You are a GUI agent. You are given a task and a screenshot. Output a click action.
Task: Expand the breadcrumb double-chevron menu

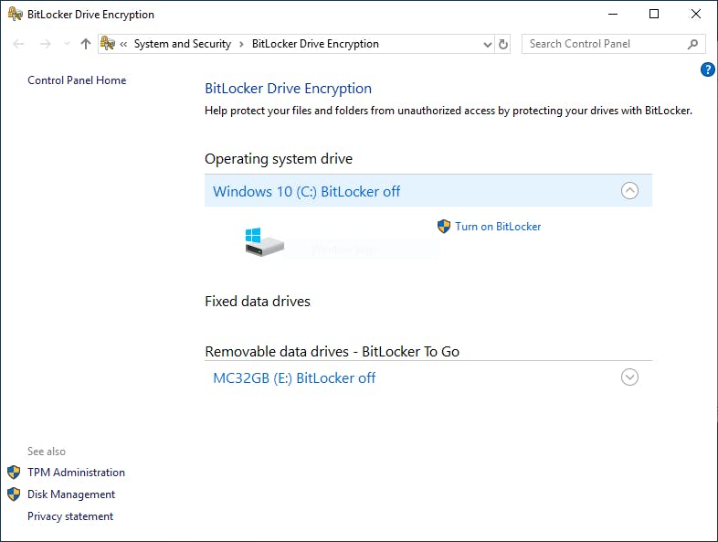click(x=123, y=45)
